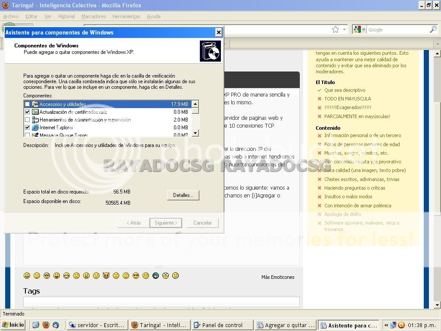441x331 pixels.
Task: Open the Ayuda menu
Action: click(154, 16)
